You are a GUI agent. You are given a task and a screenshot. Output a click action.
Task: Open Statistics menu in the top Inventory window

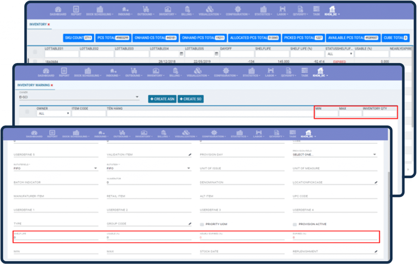coord(263,11)
